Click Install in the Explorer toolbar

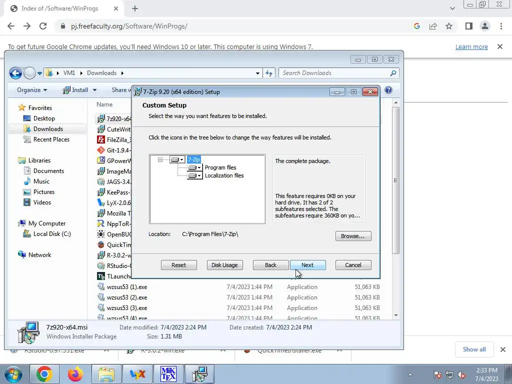pyautogui.click(x=76, y=90)
